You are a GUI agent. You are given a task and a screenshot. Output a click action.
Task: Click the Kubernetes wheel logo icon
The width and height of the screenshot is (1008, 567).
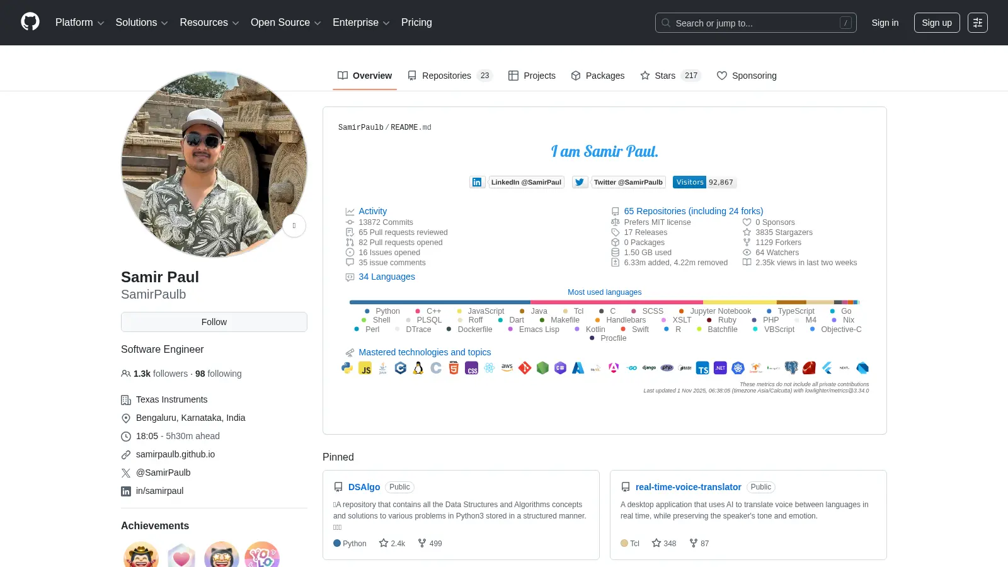(738, 369)
